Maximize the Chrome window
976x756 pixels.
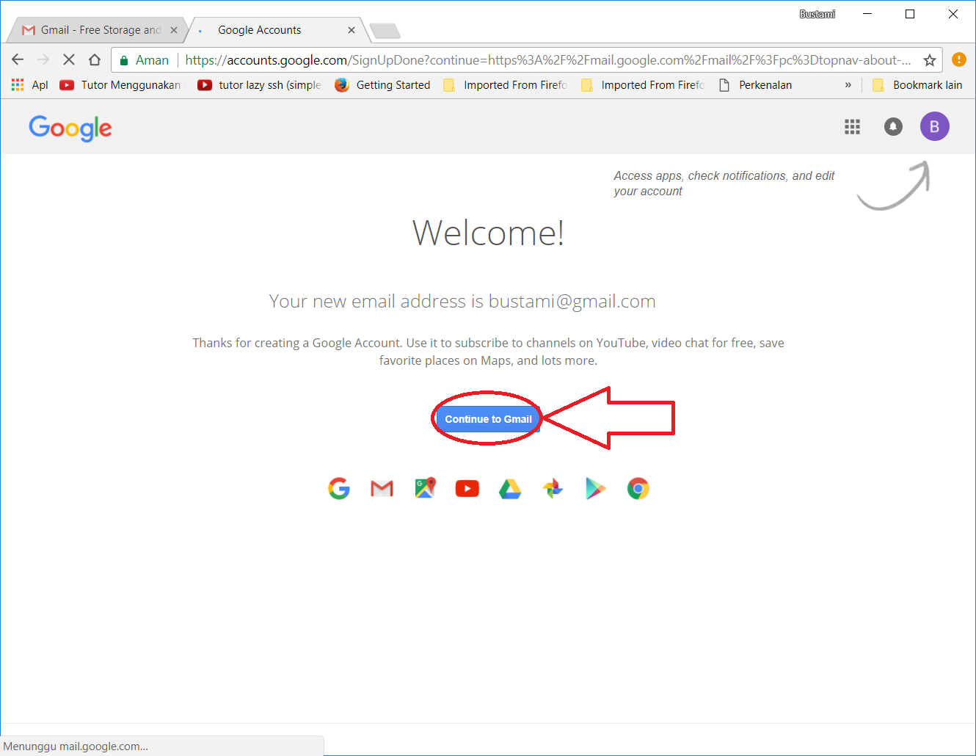click(910, 14)
